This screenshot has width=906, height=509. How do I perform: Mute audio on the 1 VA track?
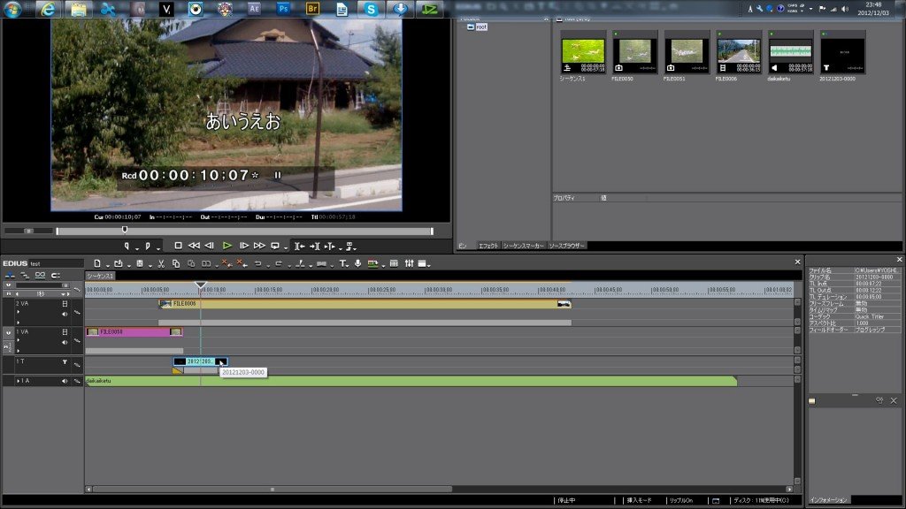click(x=65, y=342)
